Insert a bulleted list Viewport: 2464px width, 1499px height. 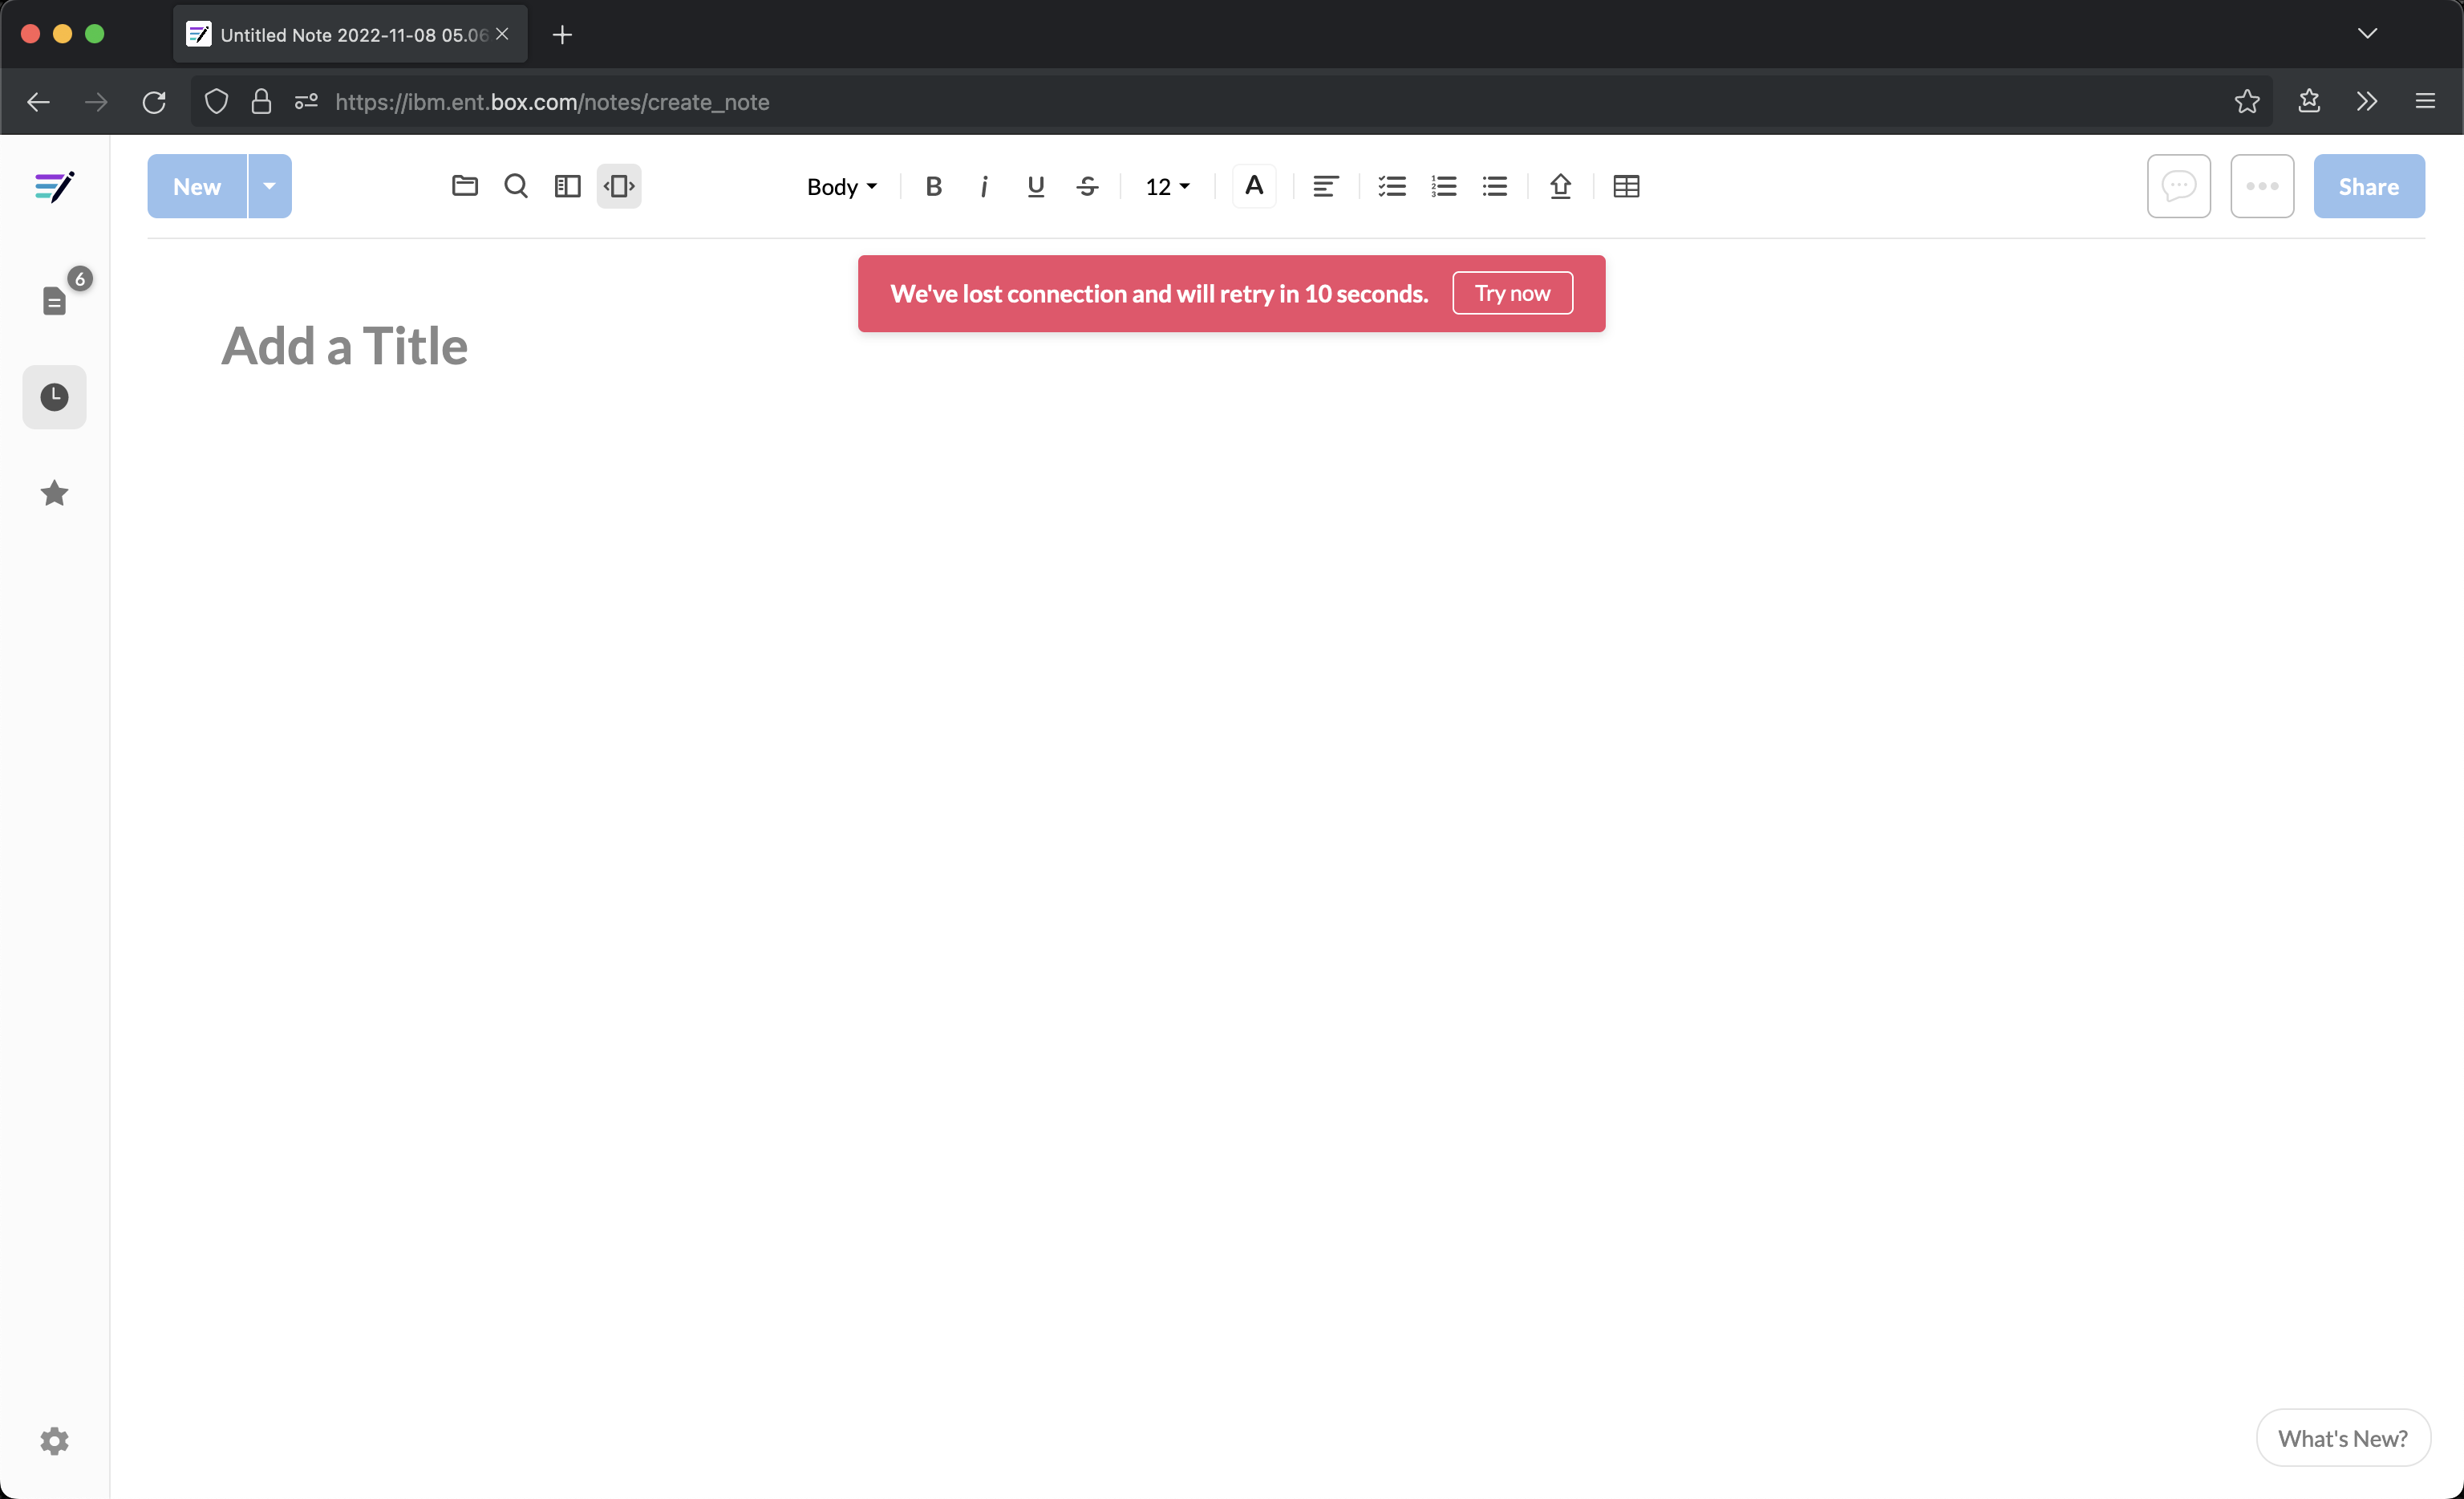coord(1495,186)
